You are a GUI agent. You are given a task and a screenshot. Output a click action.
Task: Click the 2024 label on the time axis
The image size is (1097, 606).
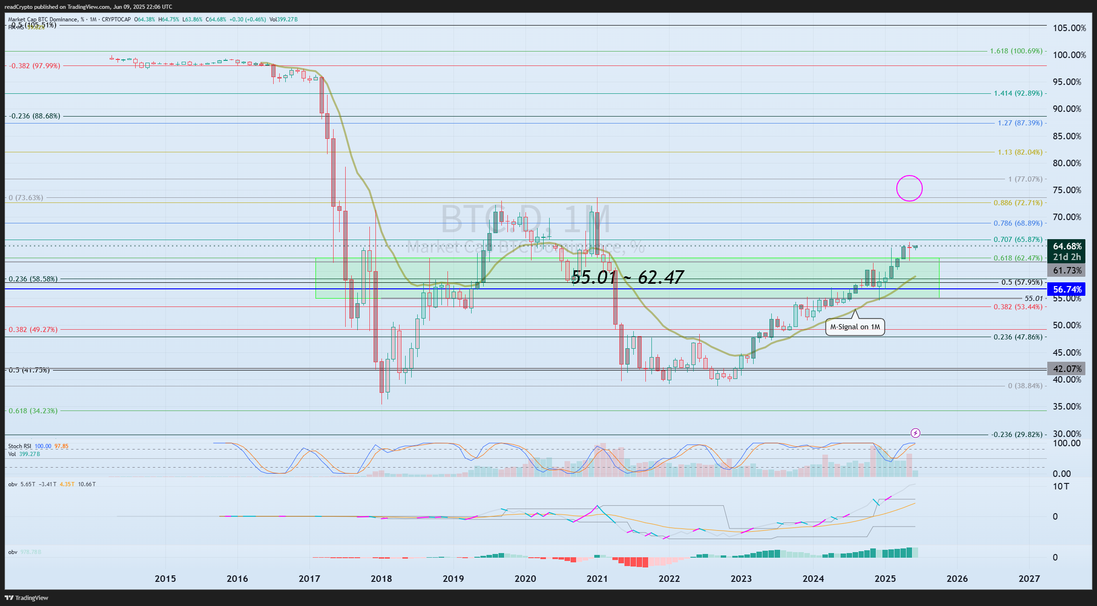pyautogui.click(x=814, y=579)
